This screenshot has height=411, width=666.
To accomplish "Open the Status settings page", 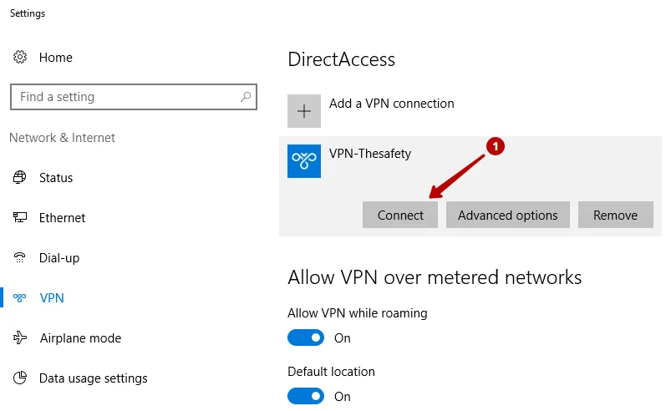I will 56,177.
